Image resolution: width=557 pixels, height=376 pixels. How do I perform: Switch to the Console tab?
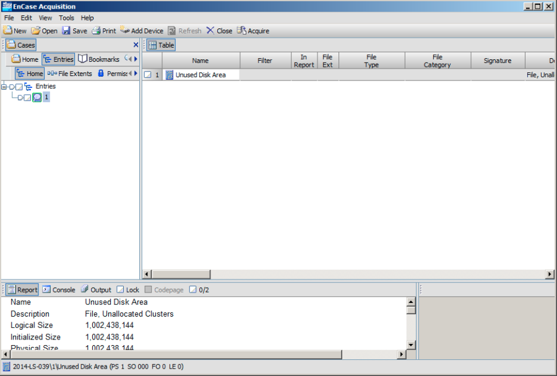59,289
